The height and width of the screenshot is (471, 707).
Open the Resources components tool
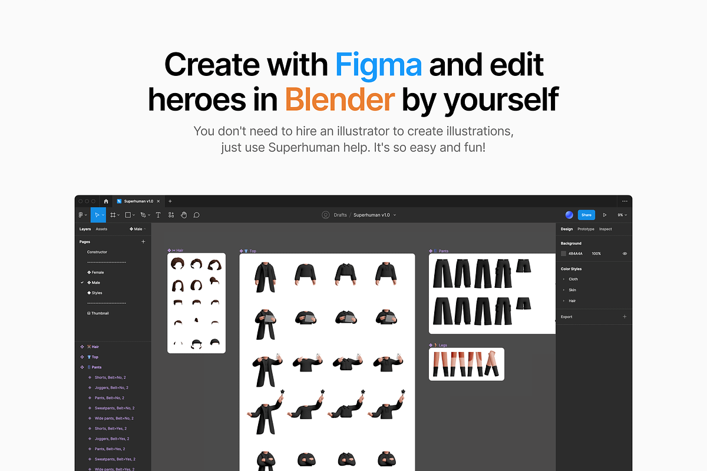click(x=171, y=215)
